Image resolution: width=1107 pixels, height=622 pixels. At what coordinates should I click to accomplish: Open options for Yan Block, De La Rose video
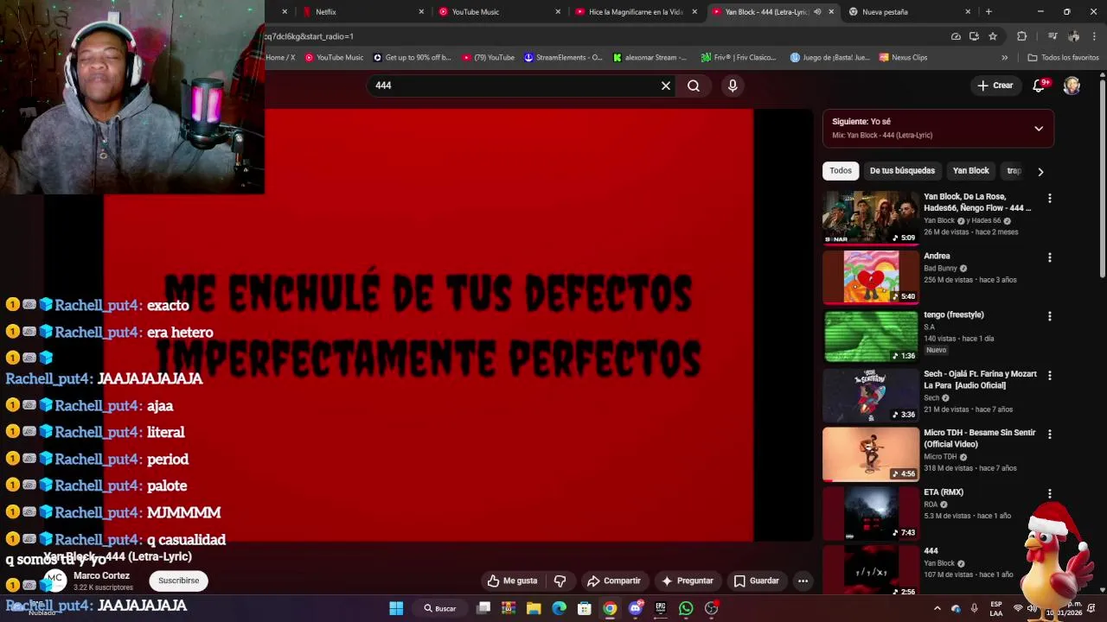point(1049,198)
